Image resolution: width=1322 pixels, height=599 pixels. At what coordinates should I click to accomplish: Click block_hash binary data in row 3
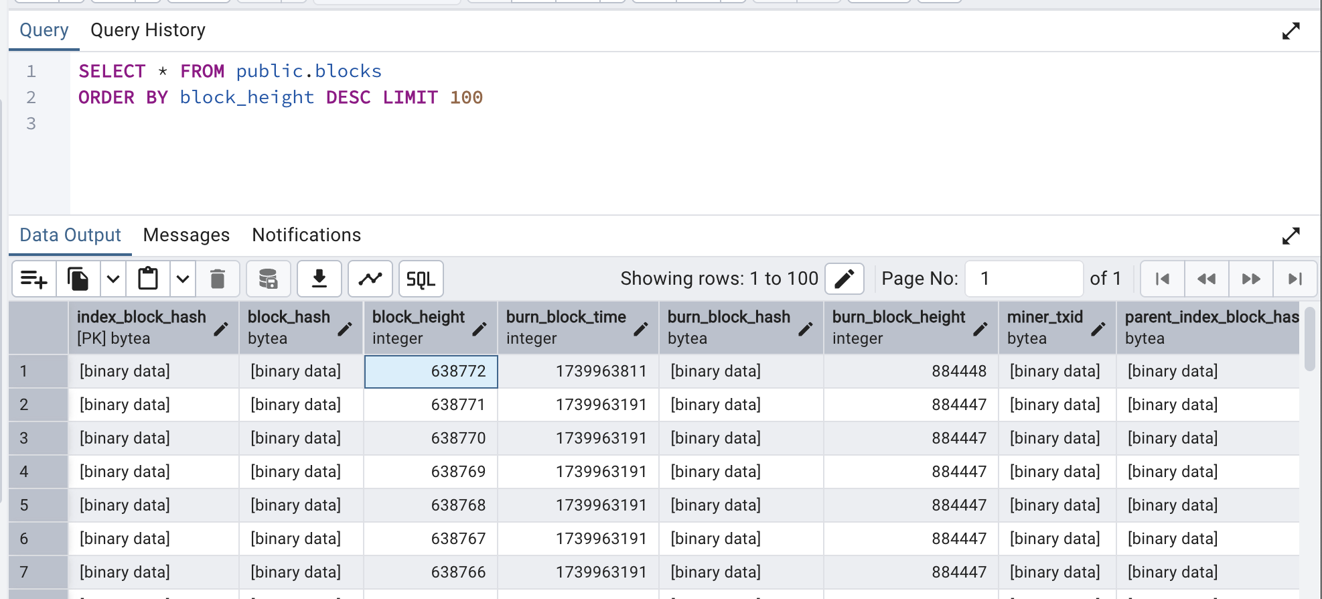(301, 438)
